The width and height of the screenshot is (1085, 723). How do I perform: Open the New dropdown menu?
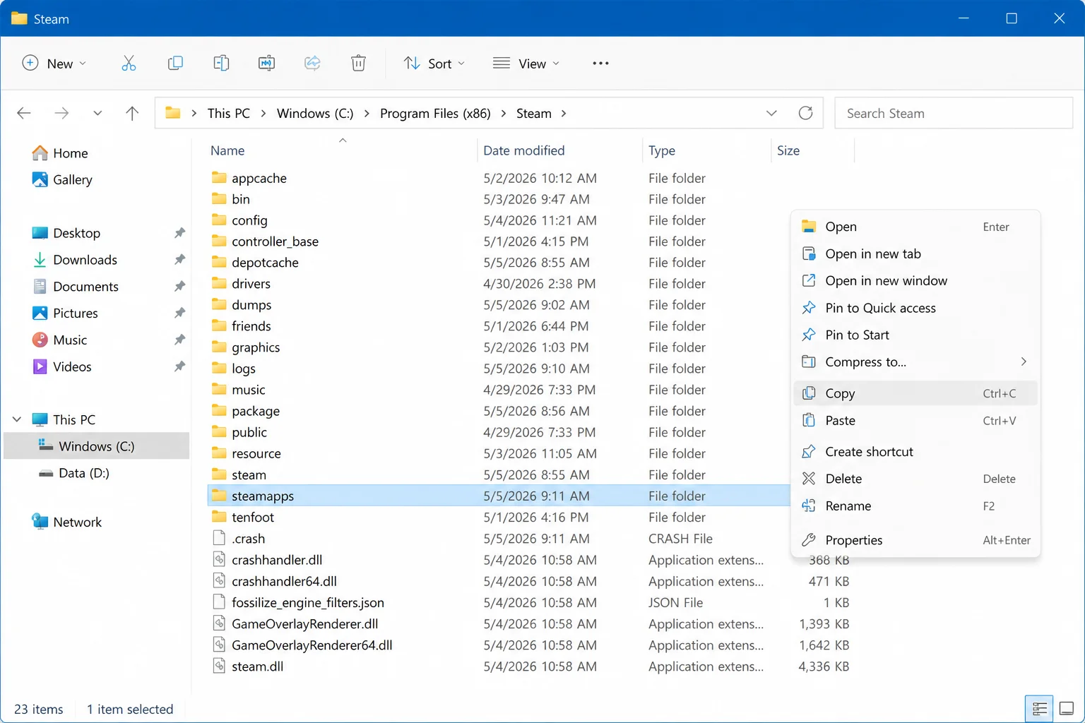(x=54, y=64)
